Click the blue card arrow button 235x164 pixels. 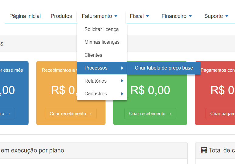[7, 114]
